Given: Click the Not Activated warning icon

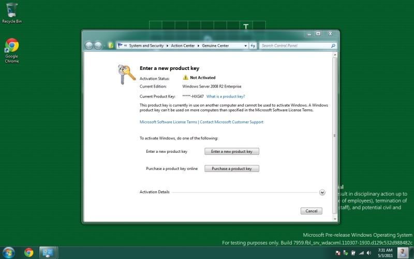Looking at the screenshot, I should tap(186, 77).
